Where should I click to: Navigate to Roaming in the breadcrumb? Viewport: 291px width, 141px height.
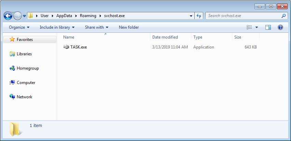click(88, 16)
